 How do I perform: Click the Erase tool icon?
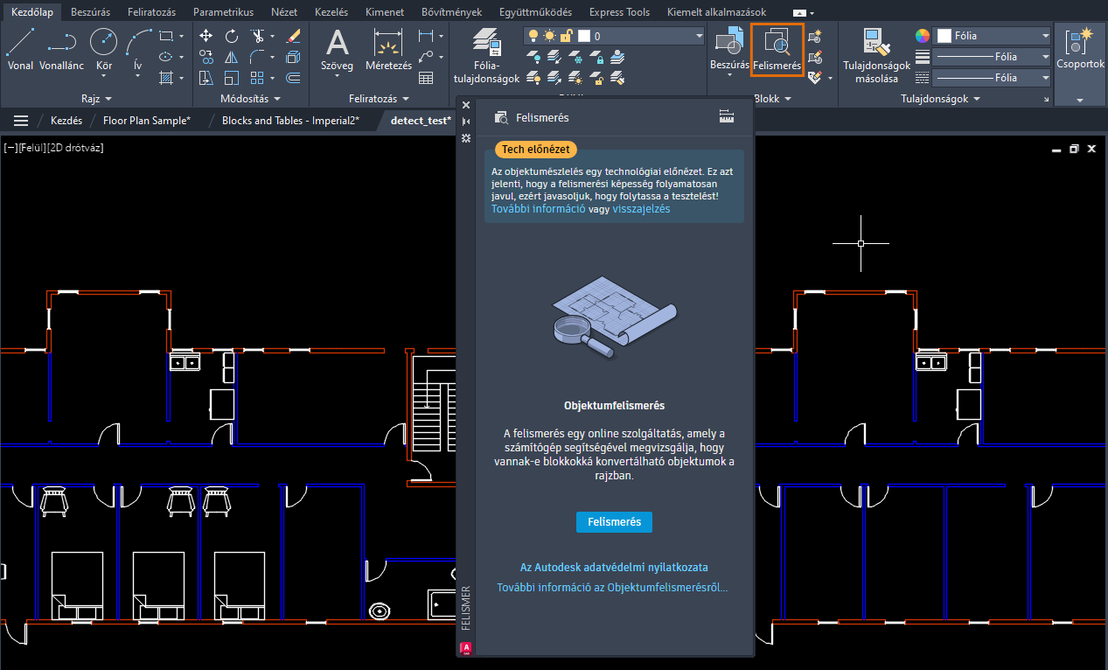294,36
